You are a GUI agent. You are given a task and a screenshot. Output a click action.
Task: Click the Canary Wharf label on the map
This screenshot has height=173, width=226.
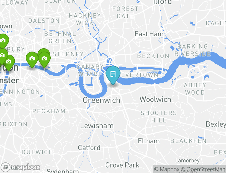pos(90,70)
